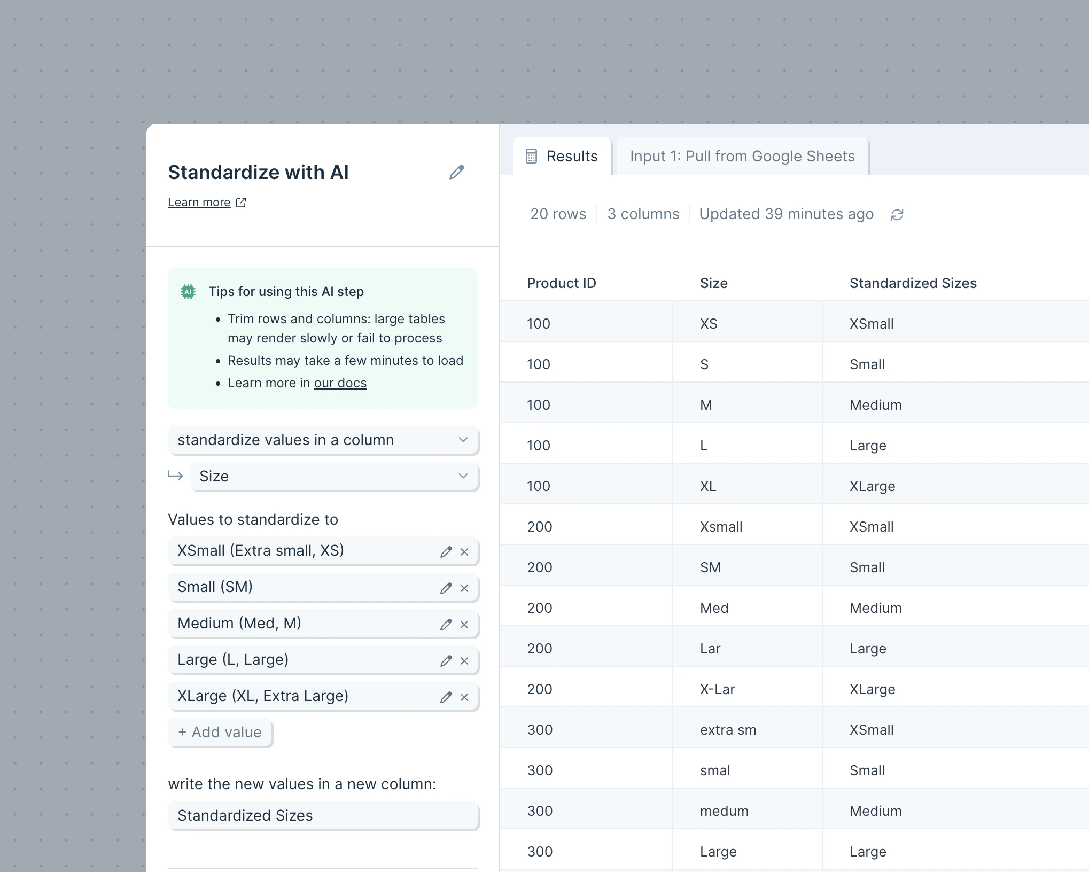Open the 'standardize values in a column' dropdown

pos(323,440)
